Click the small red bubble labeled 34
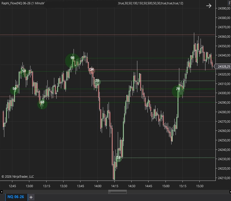Image resolution: width=231 pixels, height=201 pixels. point(92,70)
